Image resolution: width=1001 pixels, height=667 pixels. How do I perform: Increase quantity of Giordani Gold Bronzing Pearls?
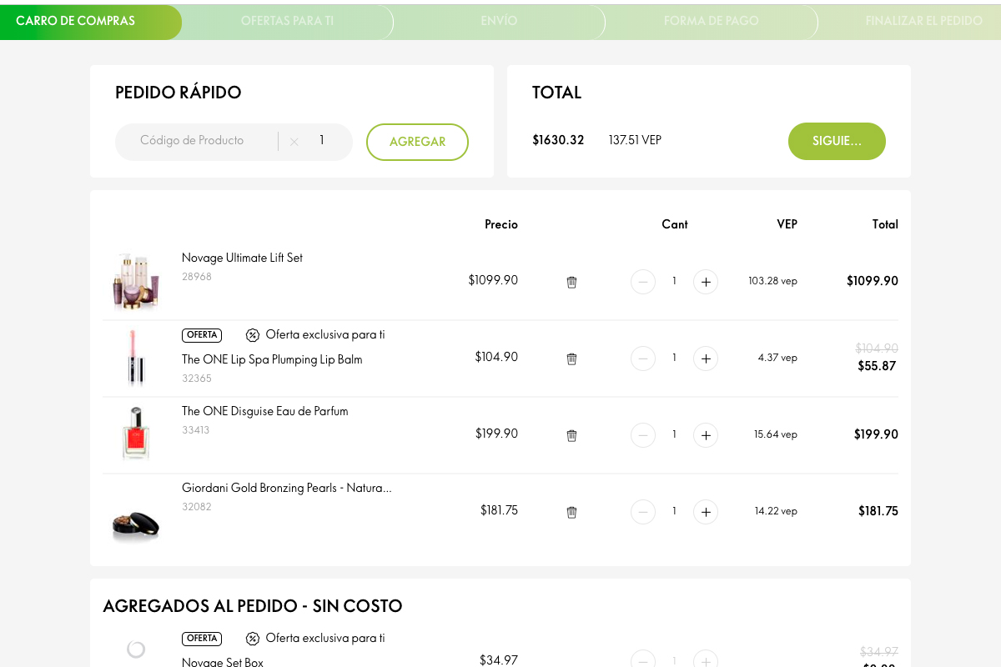click(706, 512)
